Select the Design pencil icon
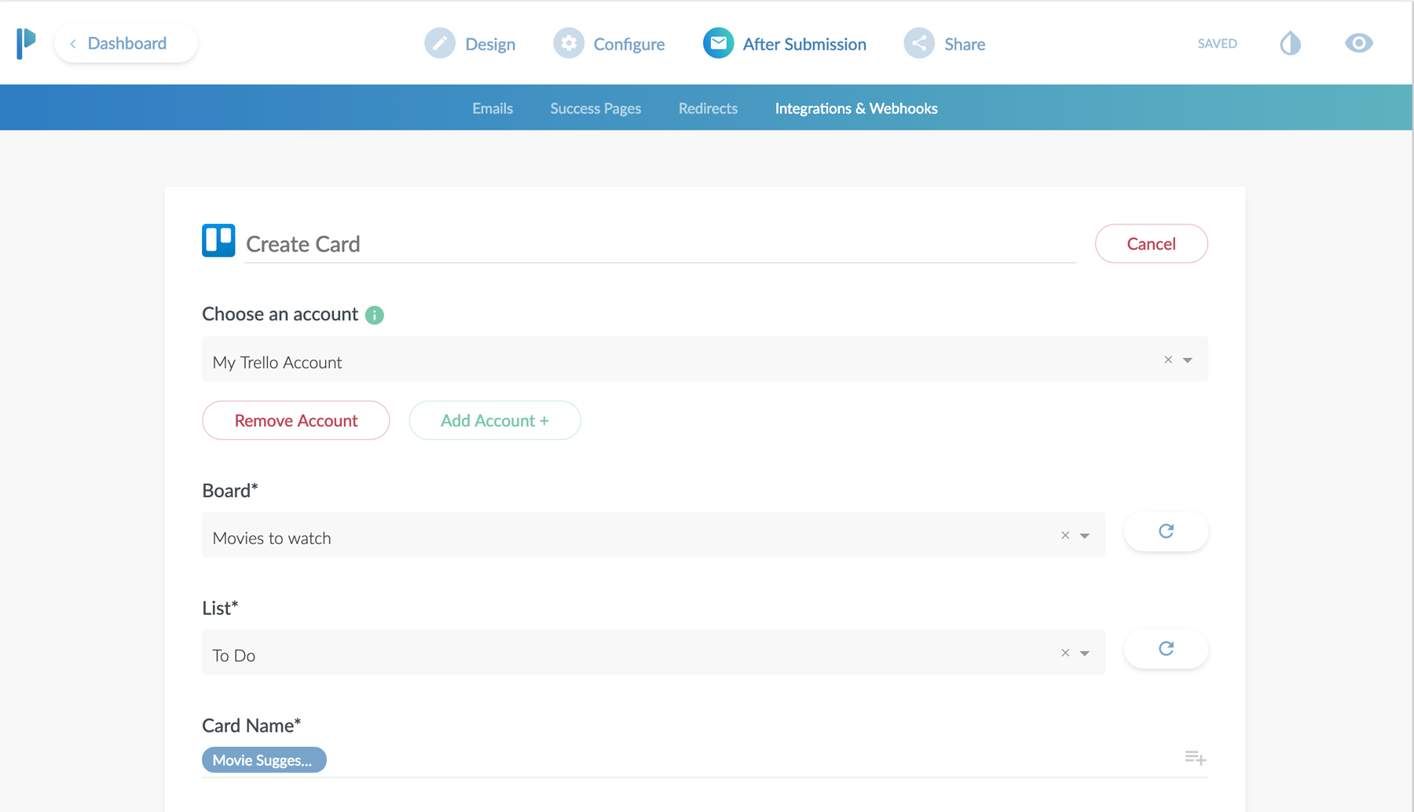1414x812 pixels. (440, 43)
